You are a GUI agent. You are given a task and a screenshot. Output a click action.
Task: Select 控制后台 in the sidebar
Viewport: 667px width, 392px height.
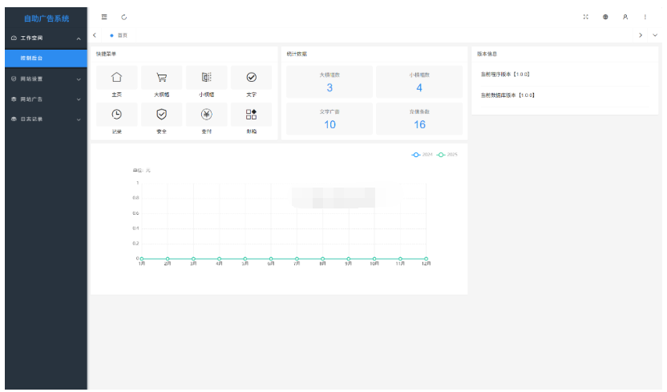click(43, 59)
